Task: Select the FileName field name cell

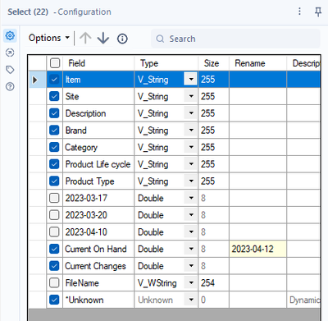Action: point(98,283)
